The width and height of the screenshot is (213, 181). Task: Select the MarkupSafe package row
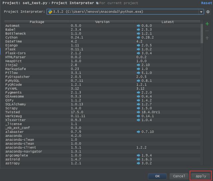coord(103,69)
